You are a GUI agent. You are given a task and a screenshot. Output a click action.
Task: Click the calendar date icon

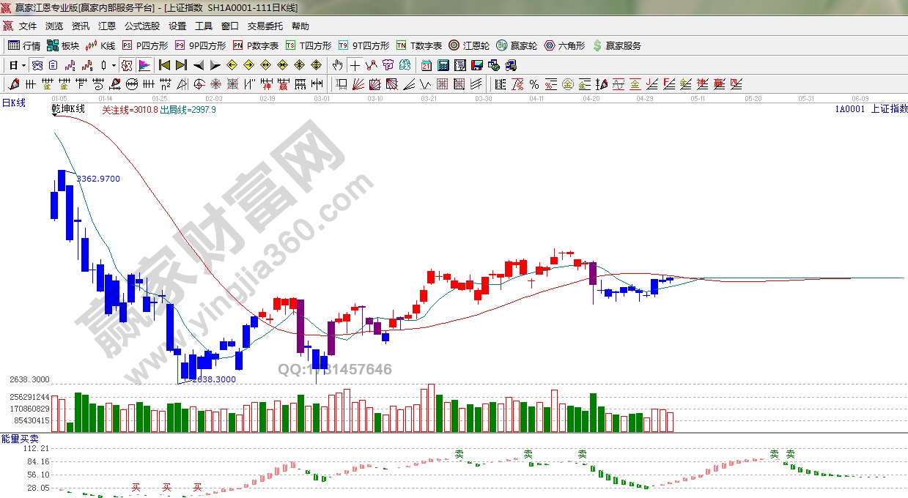pyautogui.click(x=427, y=65)
